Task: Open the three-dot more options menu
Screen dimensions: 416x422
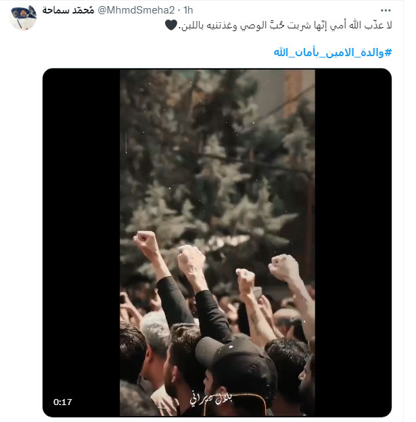Action: click(386, 11)
